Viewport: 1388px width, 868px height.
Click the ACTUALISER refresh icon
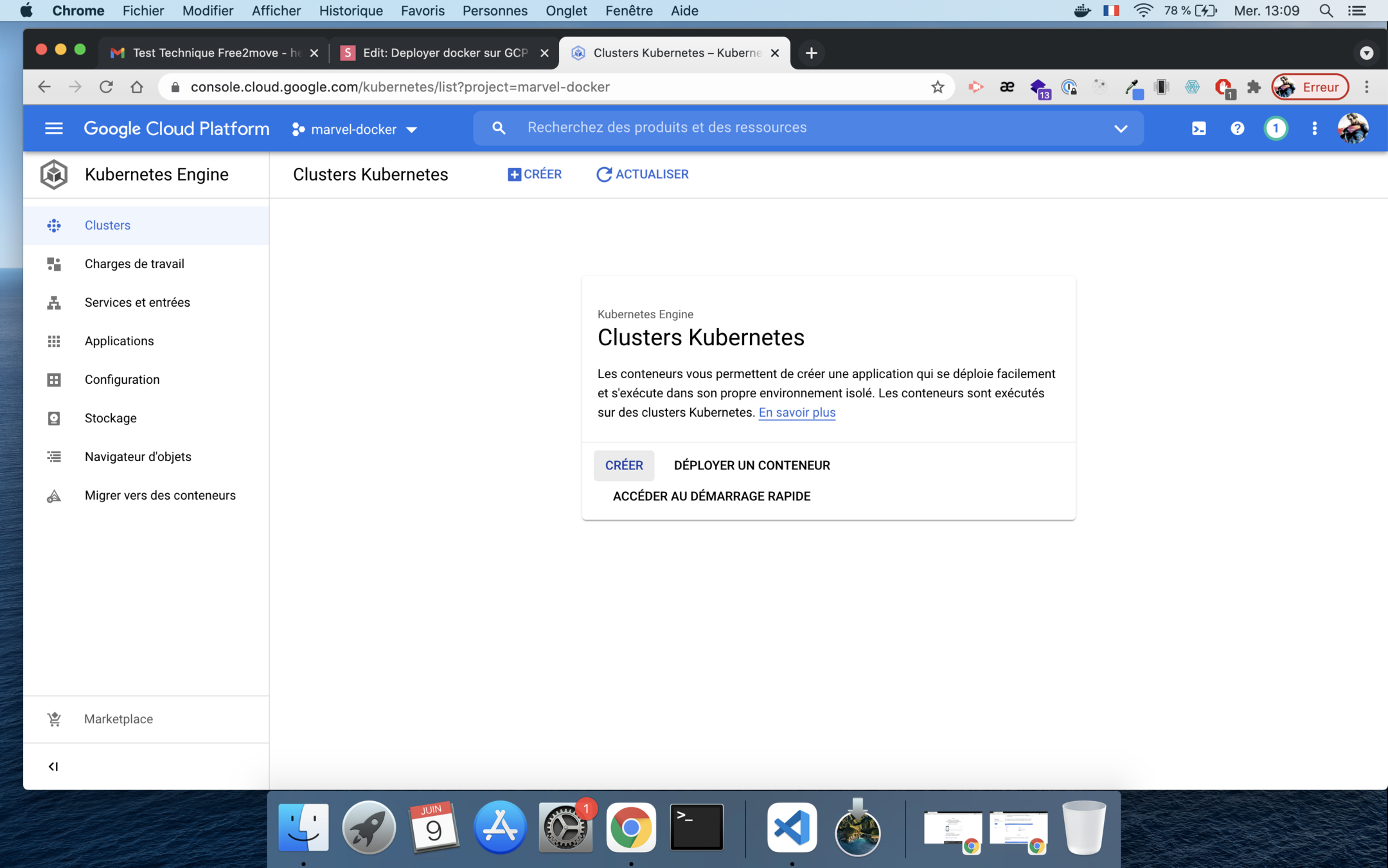603,174
